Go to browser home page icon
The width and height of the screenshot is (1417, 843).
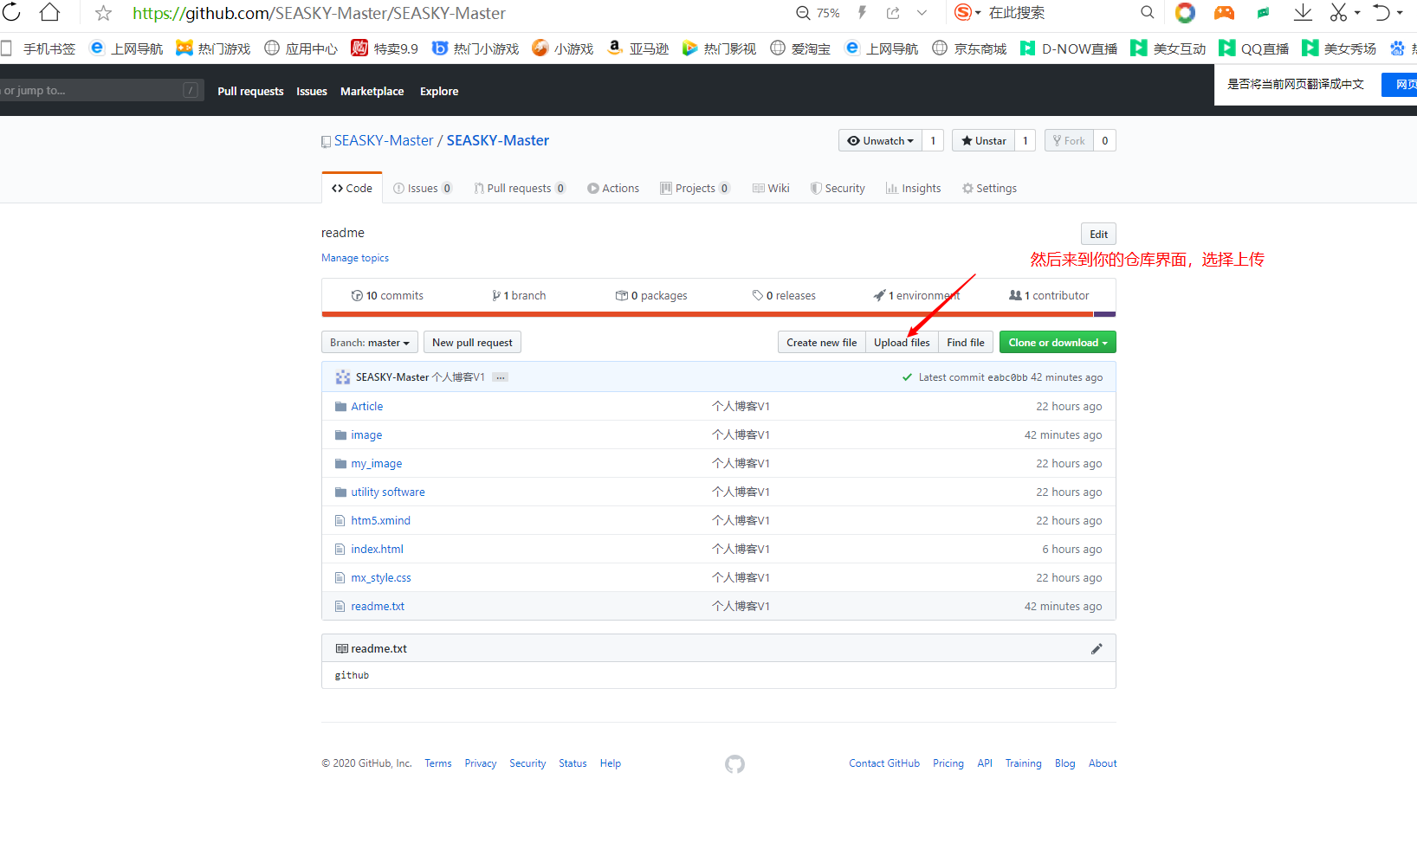click(x=50, y=12)
